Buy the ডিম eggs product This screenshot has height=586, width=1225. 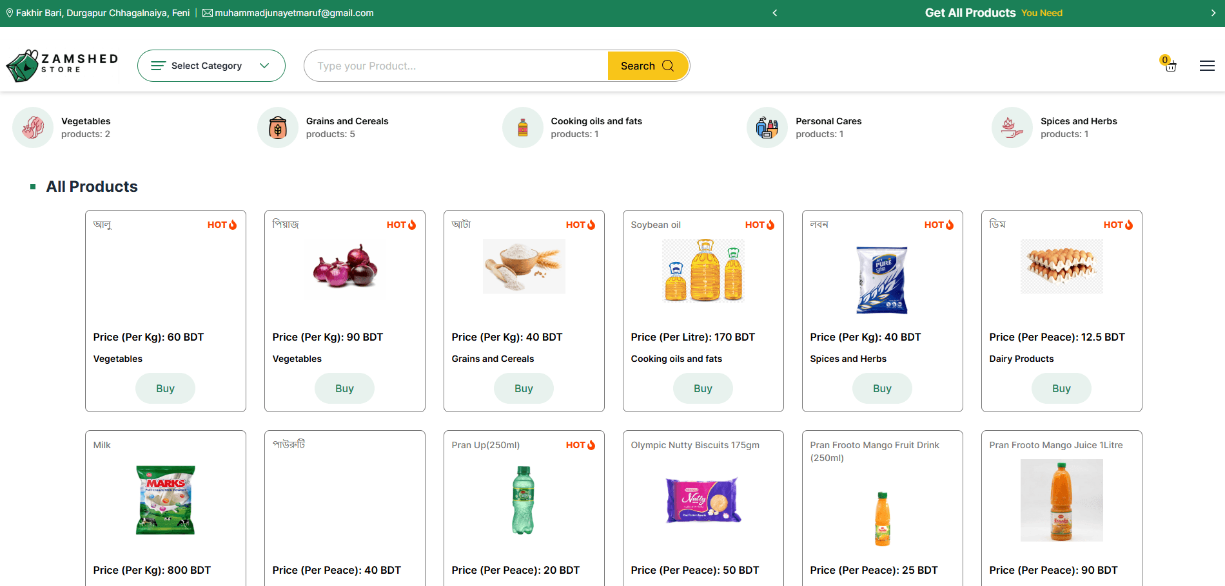(x=1061, y=388)
